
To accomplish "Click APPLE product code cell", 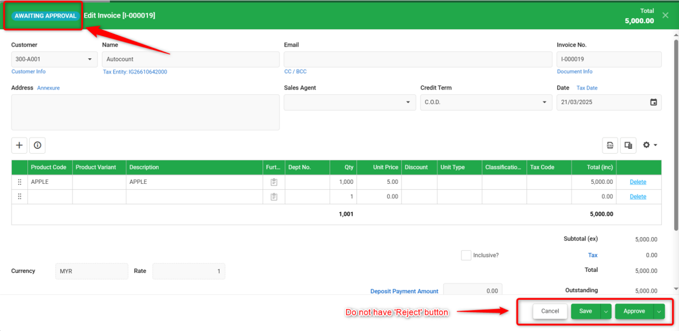I will click(x=50, y=182).
